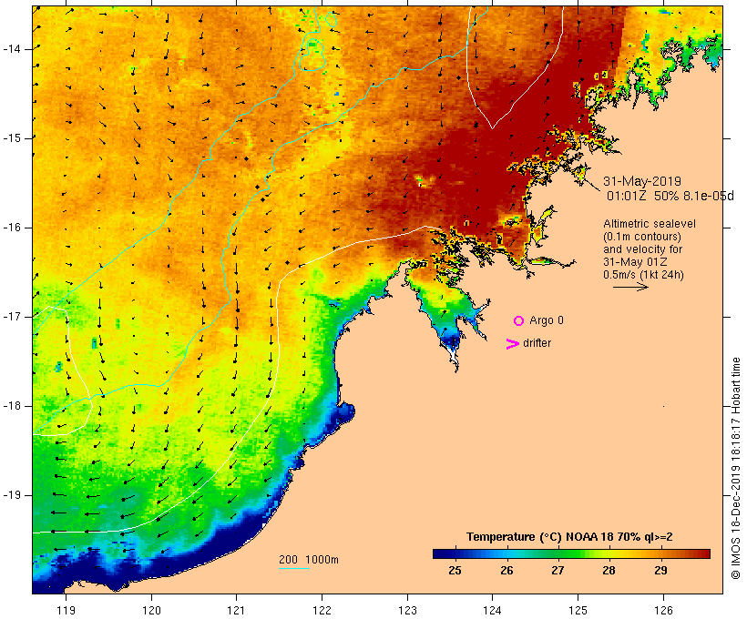Image resolution: width=747 pixels, height=619 pixels.
Task: Click the colorbar tick label 28
Action: click(x=609, y=570)
